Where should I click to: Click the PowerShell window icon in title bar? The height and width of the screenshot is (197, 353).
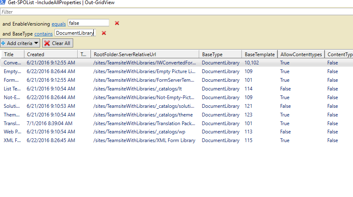[3, 2]
